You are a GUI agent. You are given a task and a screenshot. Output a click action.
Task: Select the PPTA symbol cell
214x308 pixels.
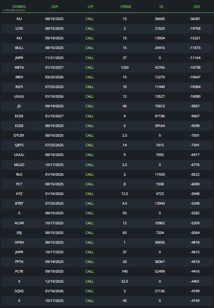pos(19,261)
